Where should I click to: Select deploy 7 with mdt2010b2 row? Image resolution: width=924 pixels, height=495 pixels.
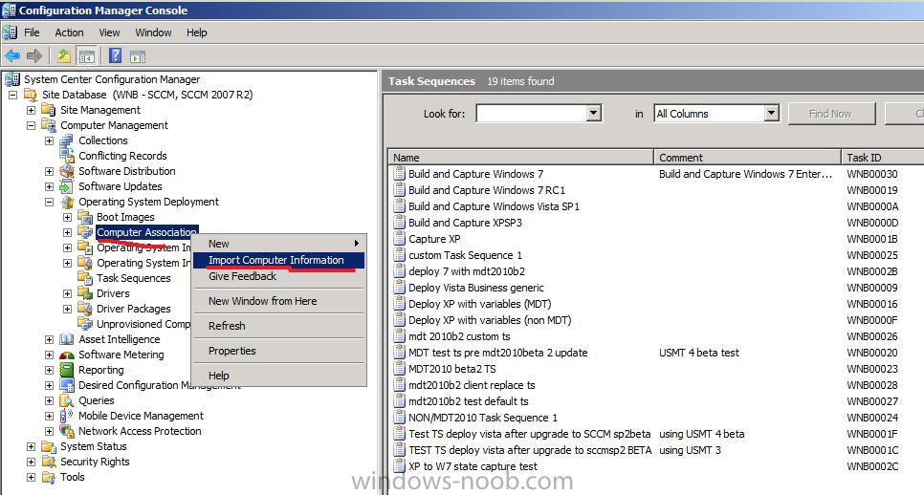[x=466, y=271]
